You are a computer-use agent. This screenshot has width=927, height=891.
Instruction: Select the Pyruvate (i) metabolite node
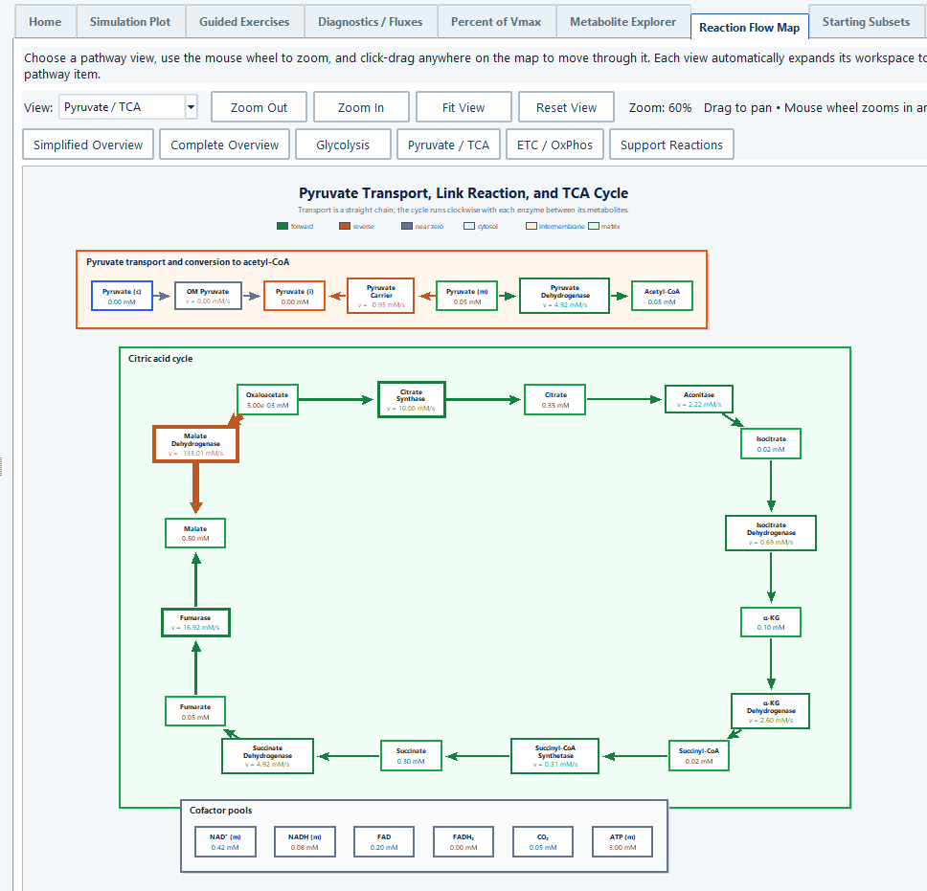[x=294, y=296]
